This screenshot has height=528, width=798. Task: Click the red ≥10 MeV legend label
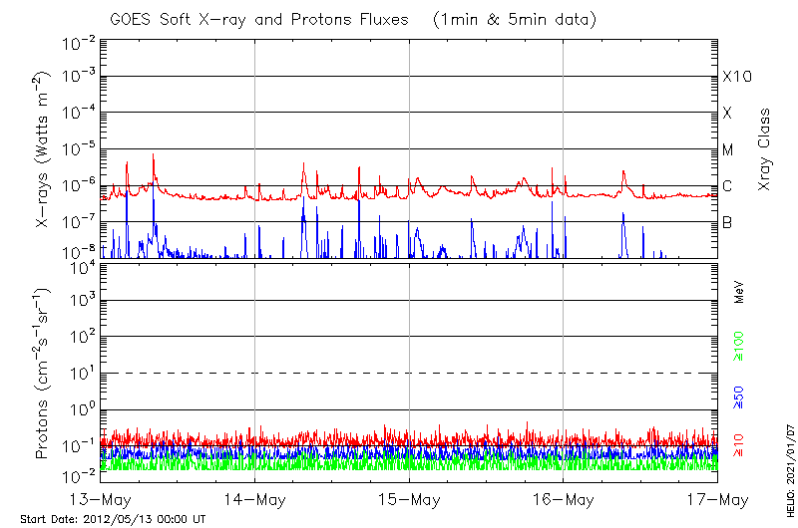pyautogui.click(x=739, y=443)
